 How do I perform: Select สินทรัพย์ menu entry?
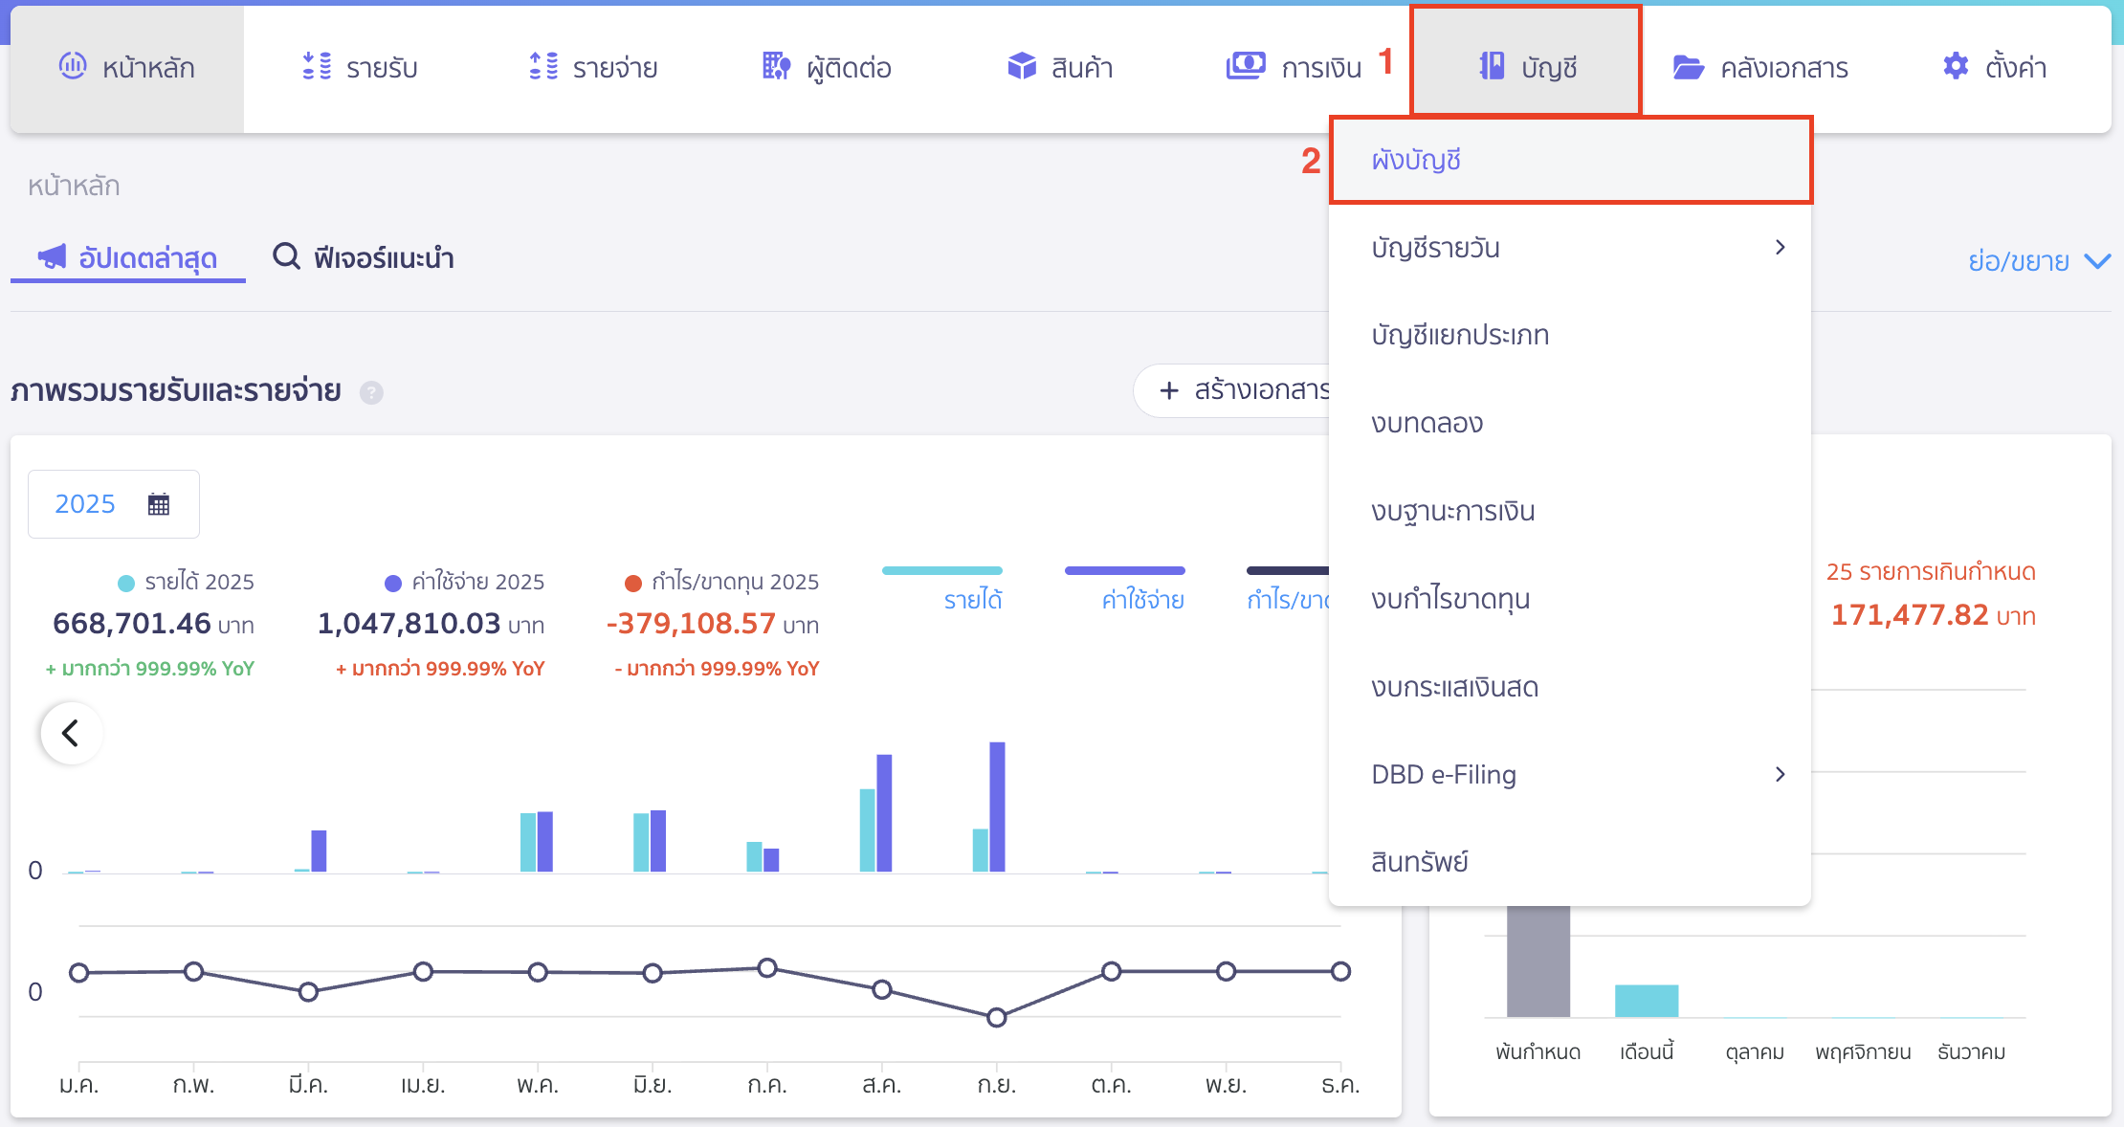click(x=1570, y=862)
